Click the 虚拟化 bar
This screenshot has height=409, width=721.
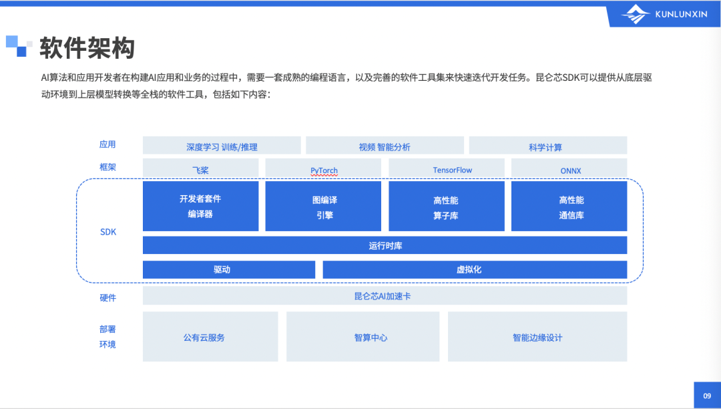tap(475, 269)
